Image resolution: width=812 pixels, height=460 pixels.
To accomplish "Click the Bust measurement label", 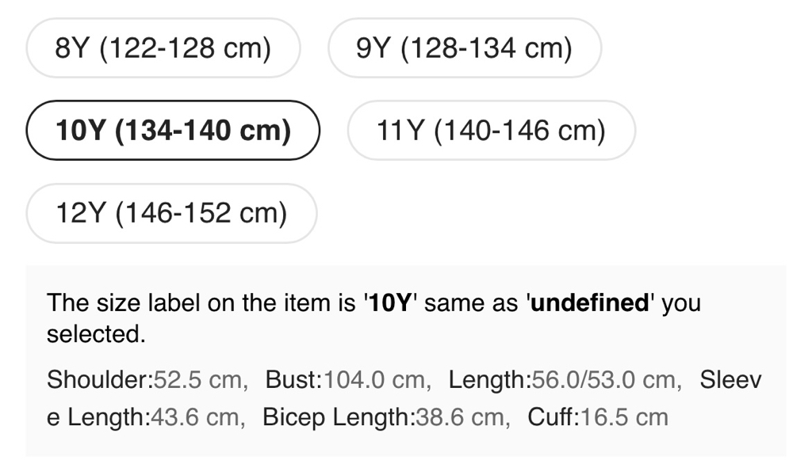I will (x=293, y=380).
